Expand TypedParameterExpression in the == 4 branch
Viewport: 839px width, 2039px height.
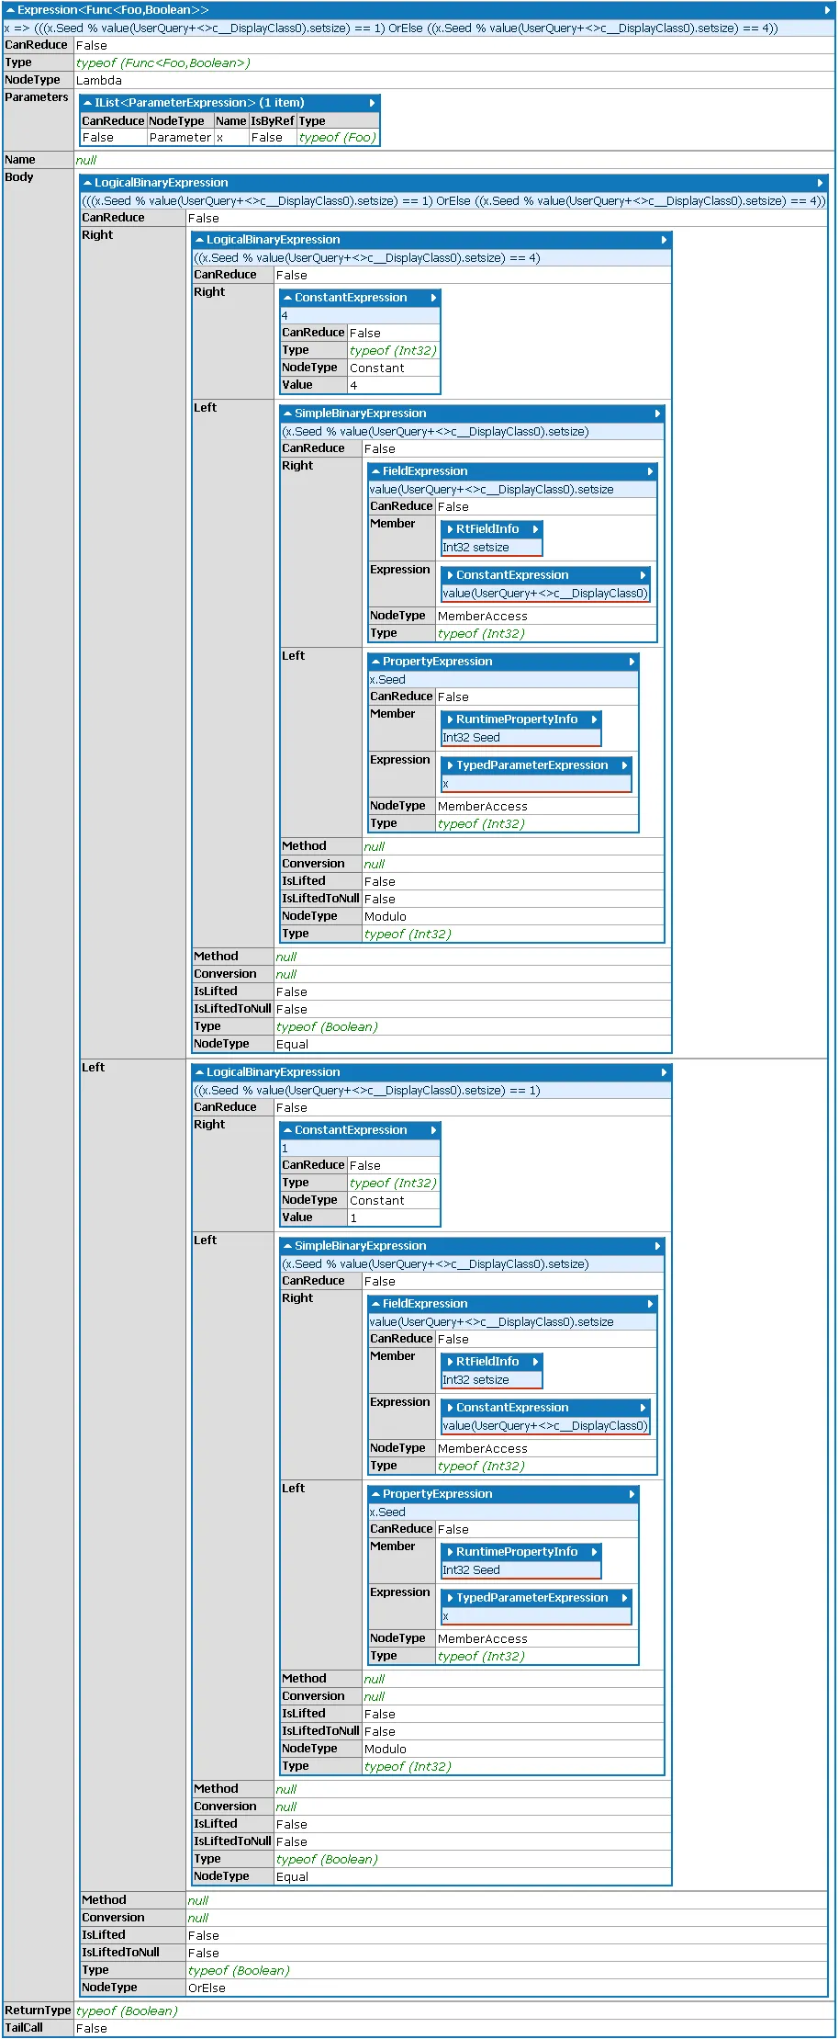[450, 765]
